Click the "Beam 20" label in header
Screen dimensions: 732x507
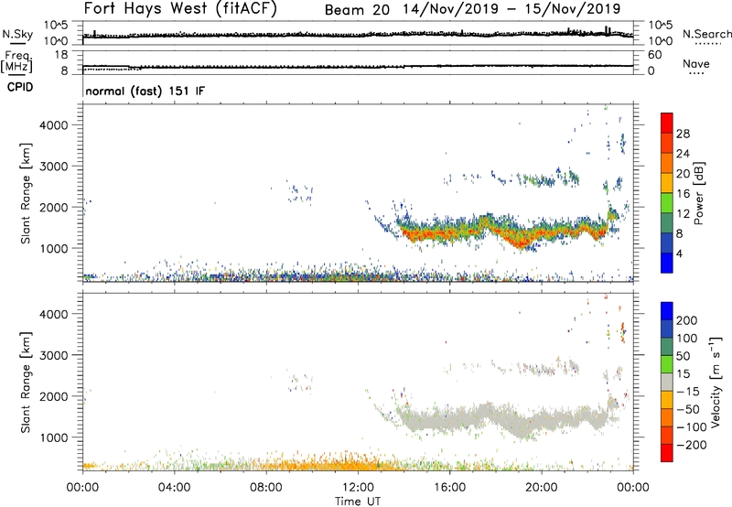click(357, 10)
